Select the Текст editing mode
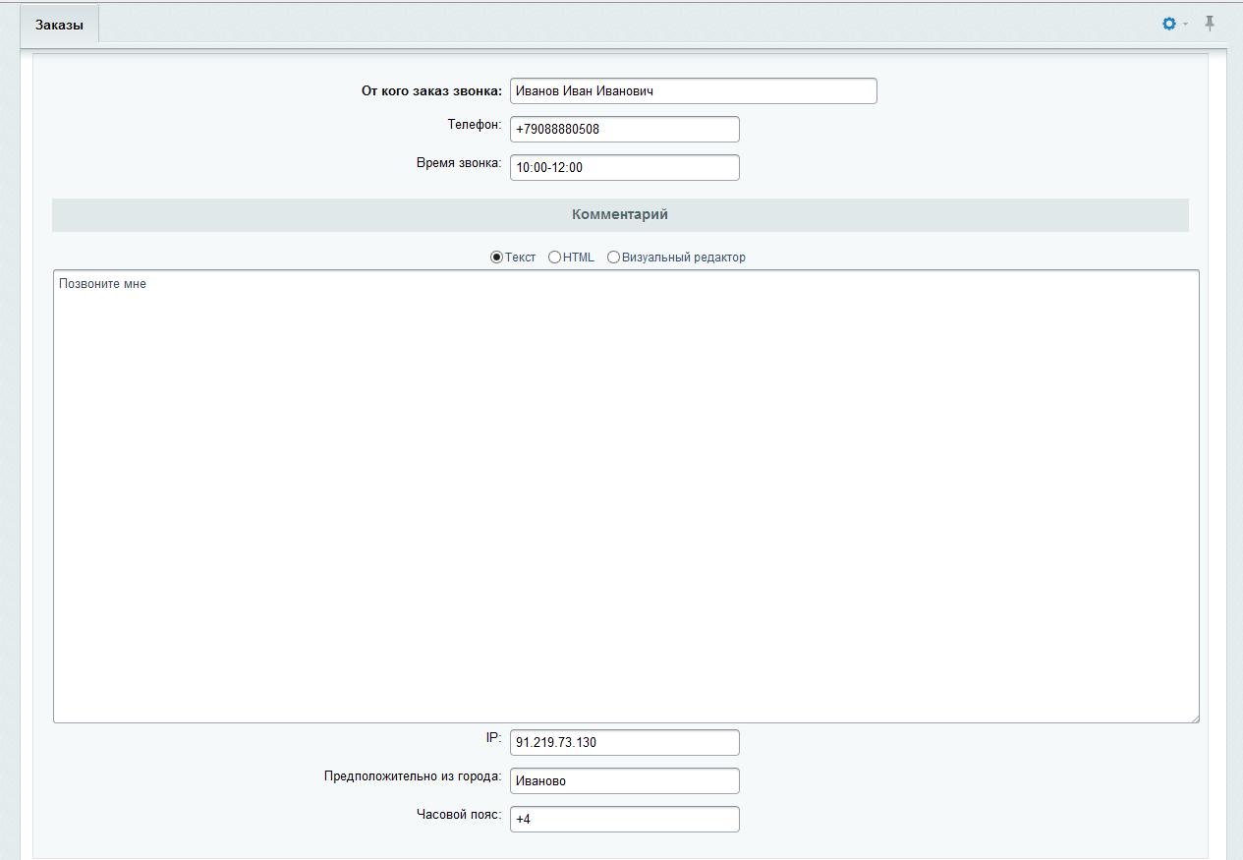This screenshot has height=860, width=1243. point(495,257)
